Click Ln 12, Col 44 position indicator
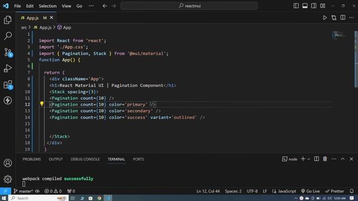Screen dimensions: 358x201 click(x=208, y=191)
